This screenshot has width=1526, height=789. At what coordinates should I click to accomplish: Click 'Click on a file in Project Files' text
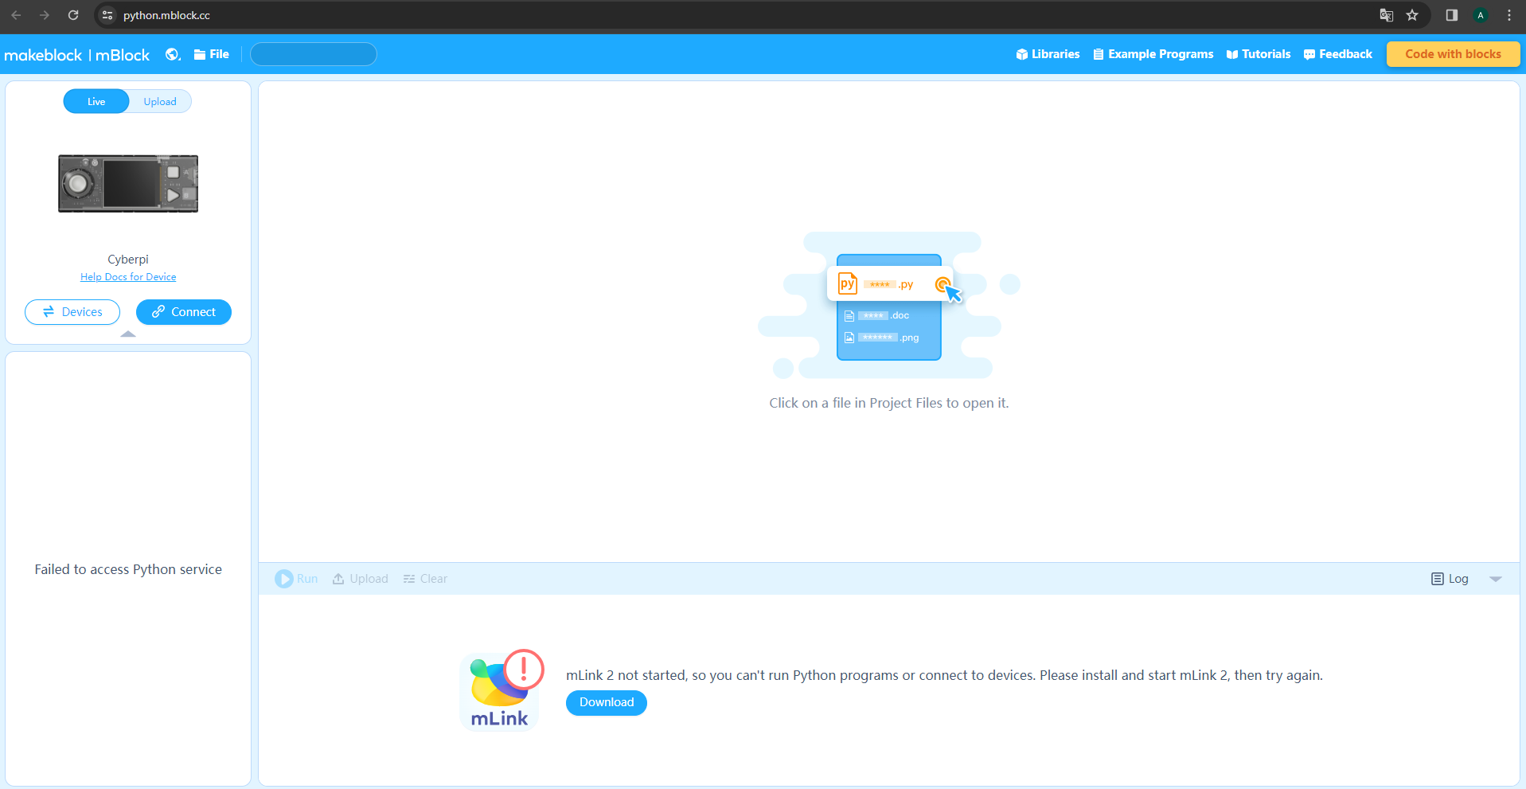889,403
